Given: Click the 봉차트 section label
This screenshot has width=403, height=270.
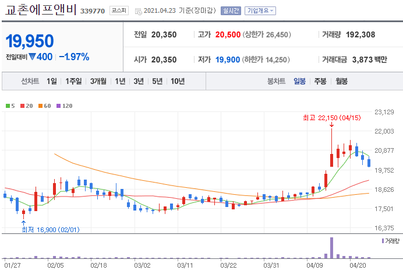Looking at the screenshot, I should (276, 81).
